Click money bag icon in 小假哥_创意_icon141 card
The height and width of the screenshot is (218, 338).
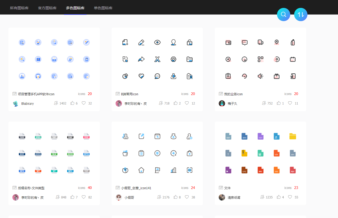click(173, 136)
